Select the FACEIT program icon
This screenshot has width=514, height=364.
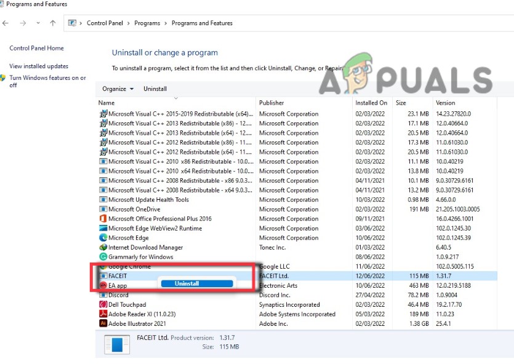pyautogui.click(x=103, y=276)
